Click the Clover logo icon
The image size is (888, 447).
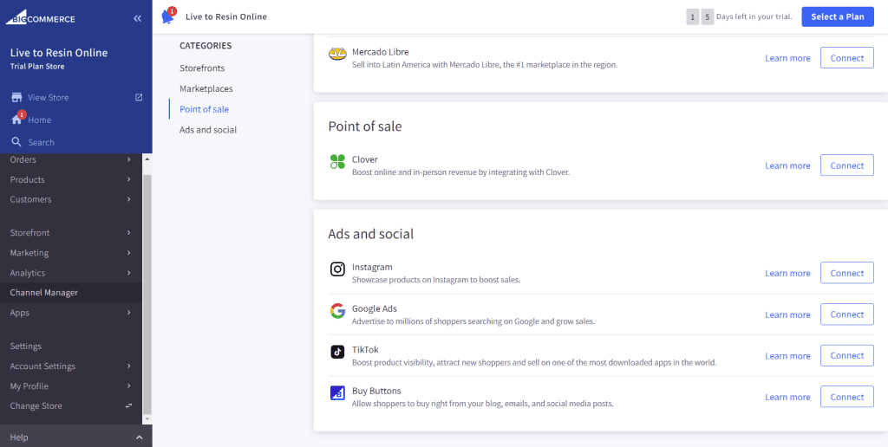337,162
